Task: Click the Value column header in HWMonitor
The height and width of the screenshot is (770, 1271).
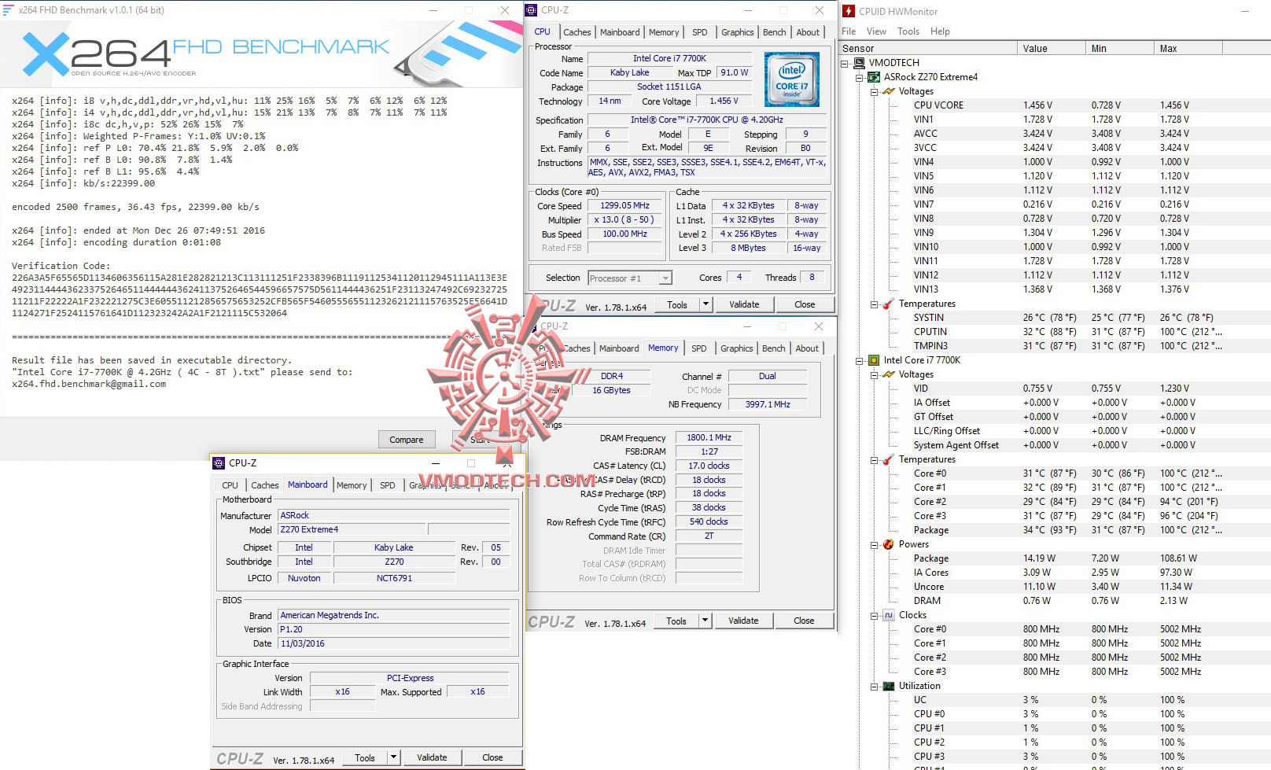Action: (x=1034, y=48)
